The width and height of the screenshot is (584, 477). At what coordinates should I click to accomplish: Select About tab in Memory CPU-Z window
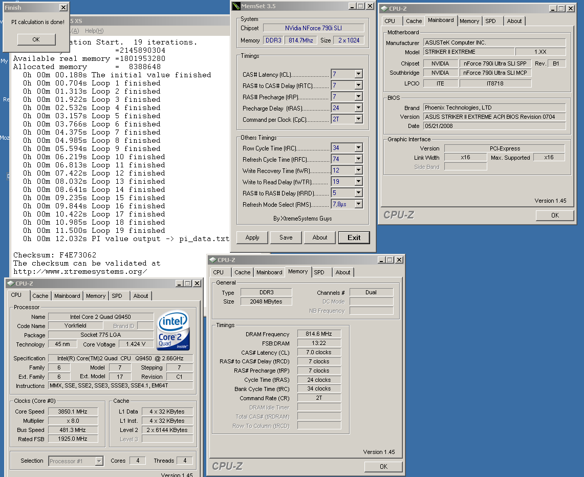pos(342,273)
